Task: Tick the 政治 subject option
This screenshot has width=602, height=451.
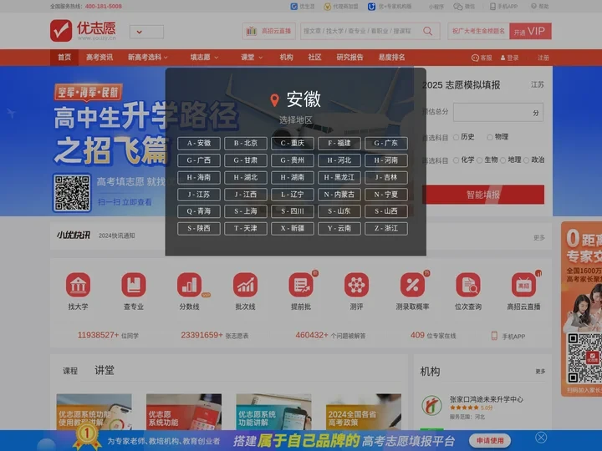Action: click(527, 160)
